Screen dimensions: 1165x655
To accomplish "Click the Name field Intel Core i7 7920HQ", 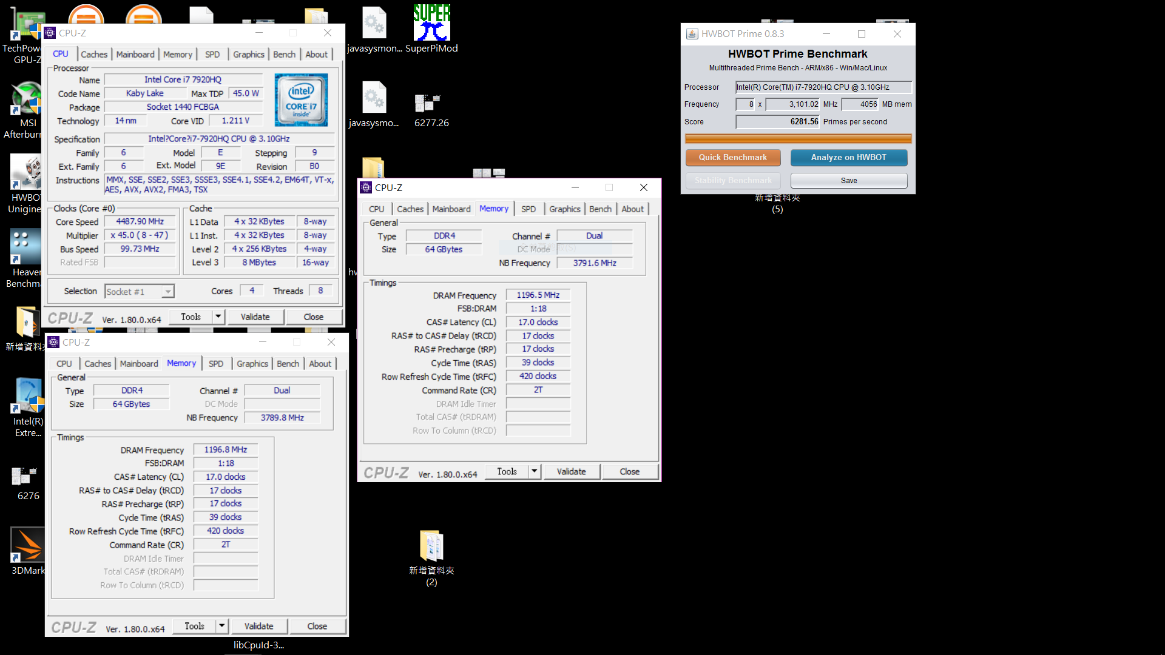I will click(183, 79).
